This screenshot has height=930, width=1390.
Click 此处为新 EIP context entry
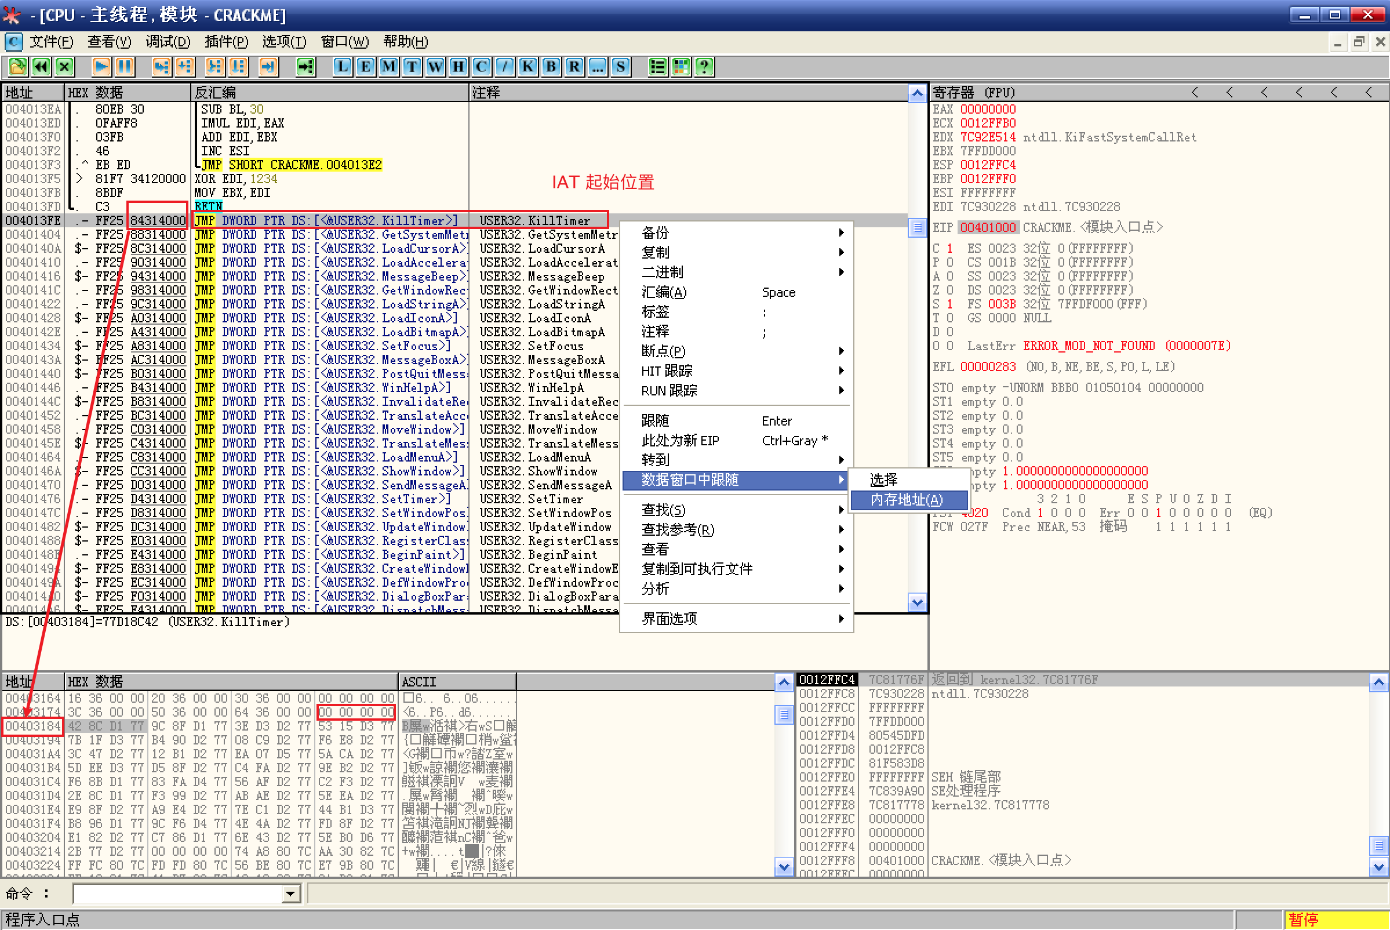tap(680, 441)
